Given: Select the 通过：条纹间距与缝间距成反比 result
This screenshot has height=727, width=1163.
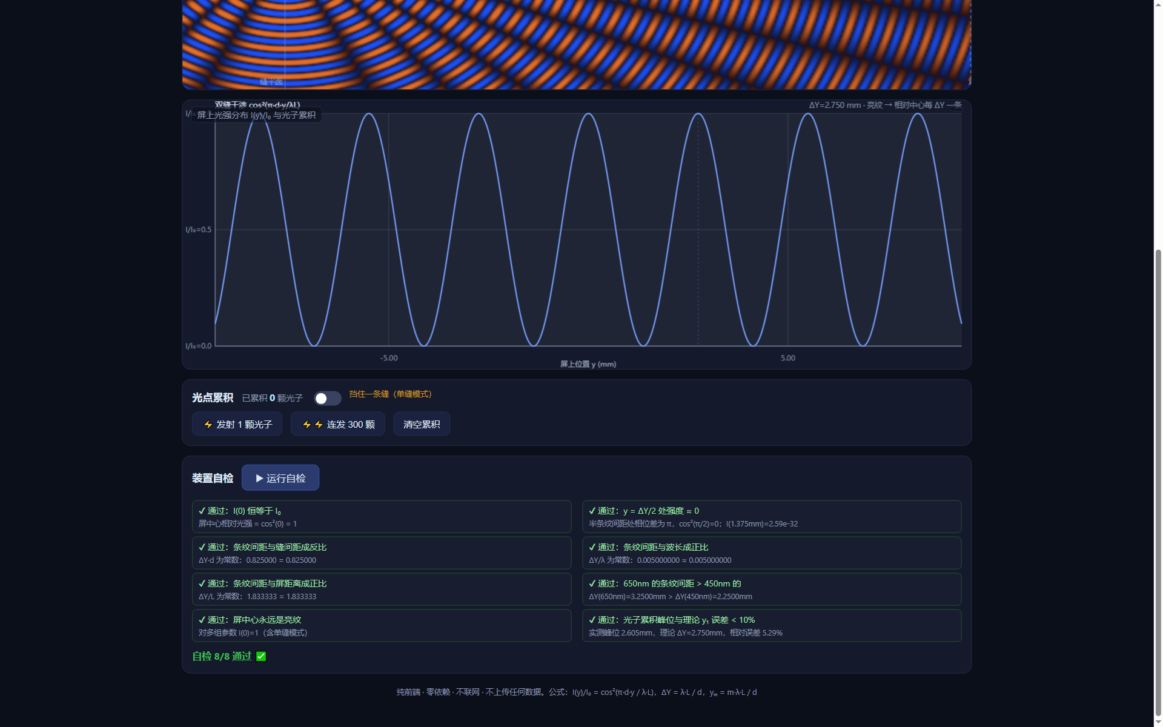Looking at the screenshot, I should (382, 553).
